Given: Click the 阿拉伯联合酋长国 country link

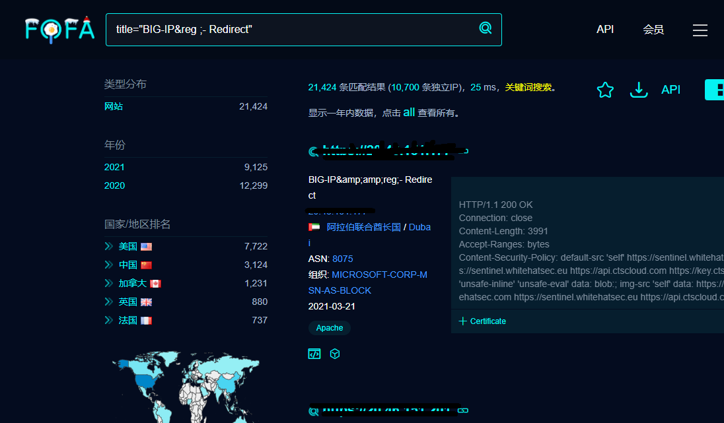Looking at the screenshot, I should 364,227.
